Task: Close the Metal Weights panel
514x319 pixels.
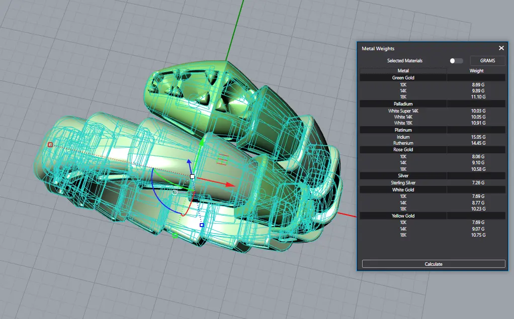Action: 501,48
